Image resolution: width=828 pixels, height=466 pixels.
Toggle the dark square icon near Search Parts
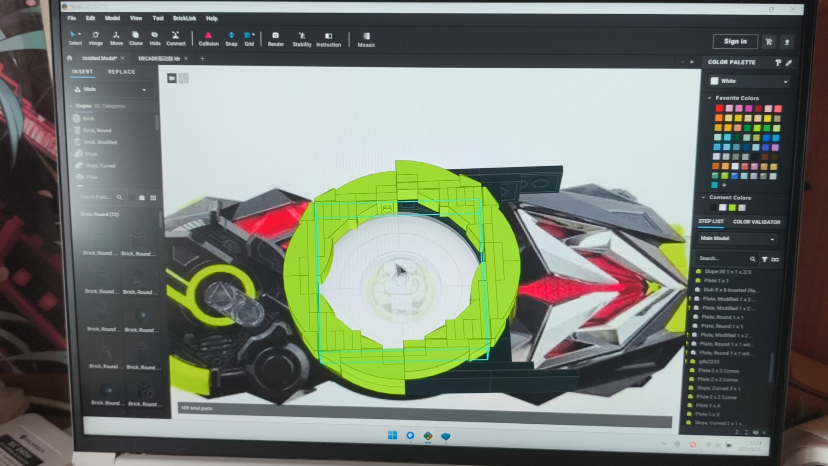pos(132,198)
